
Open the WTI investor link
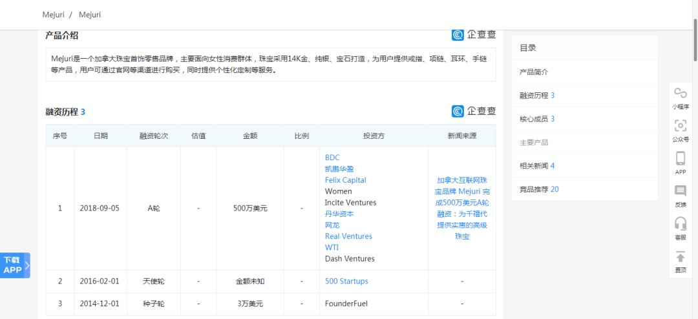pos(332,247)
